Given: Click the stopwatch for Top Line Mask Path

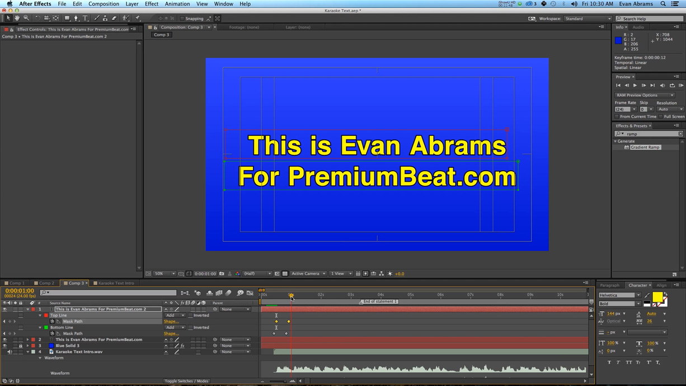Looking at the screenshot, I should click(x=53, y=321).
